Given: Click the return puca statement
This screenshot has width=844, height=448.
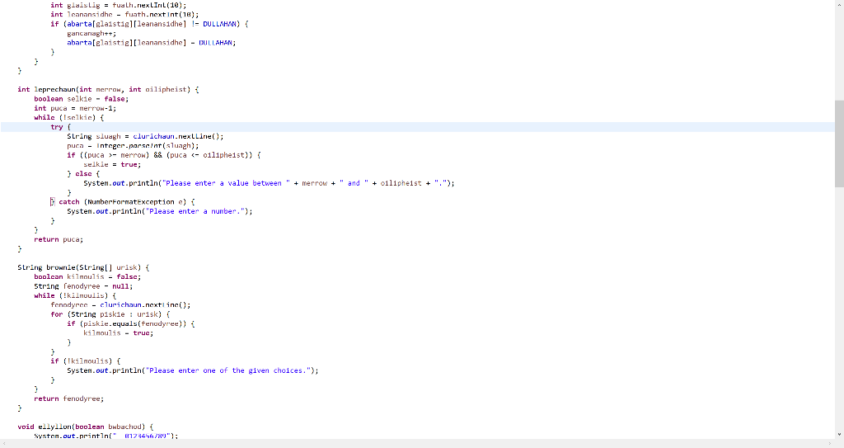Looking at the screenshot, I should coord(59,239).
